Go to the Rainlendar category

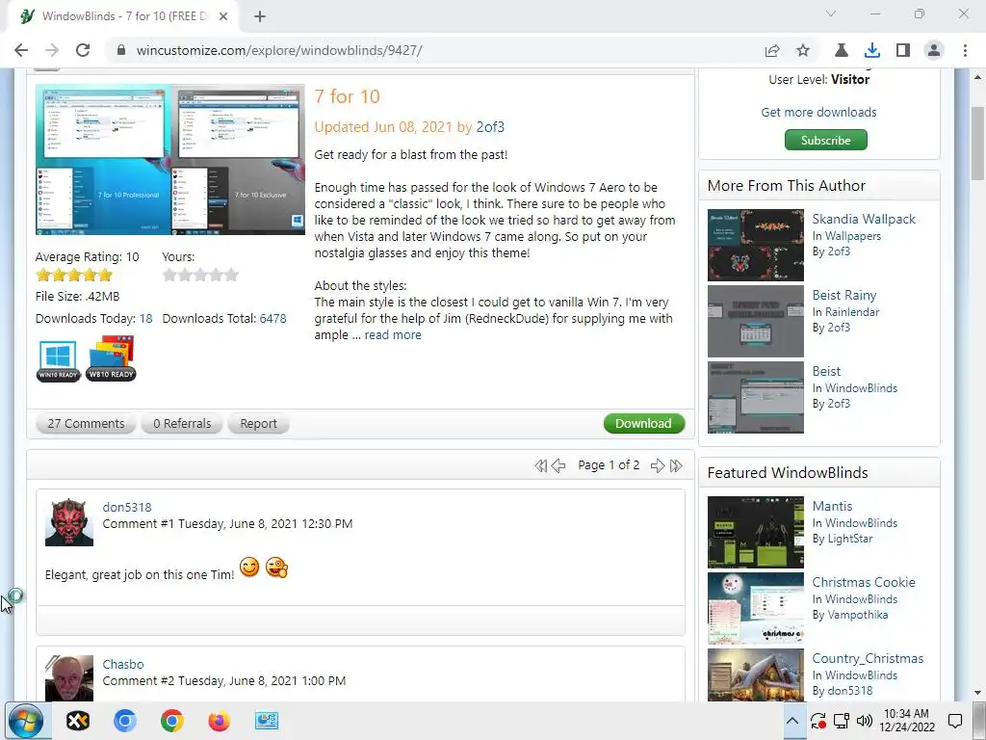(852, 312)
